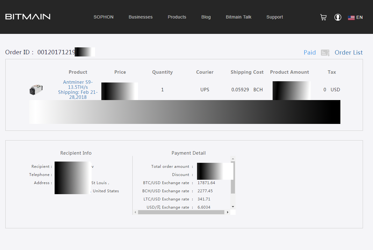Click payment detail horizontal scroll left arrow
The width and height of the screenshot is (373, 250).
136,212
